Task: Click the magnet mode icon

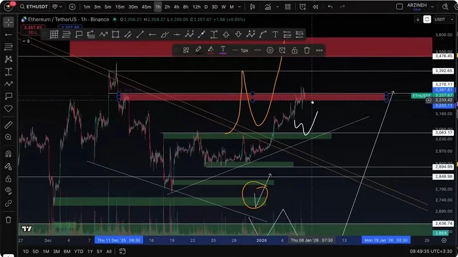Action: click(x=8, y=154)
